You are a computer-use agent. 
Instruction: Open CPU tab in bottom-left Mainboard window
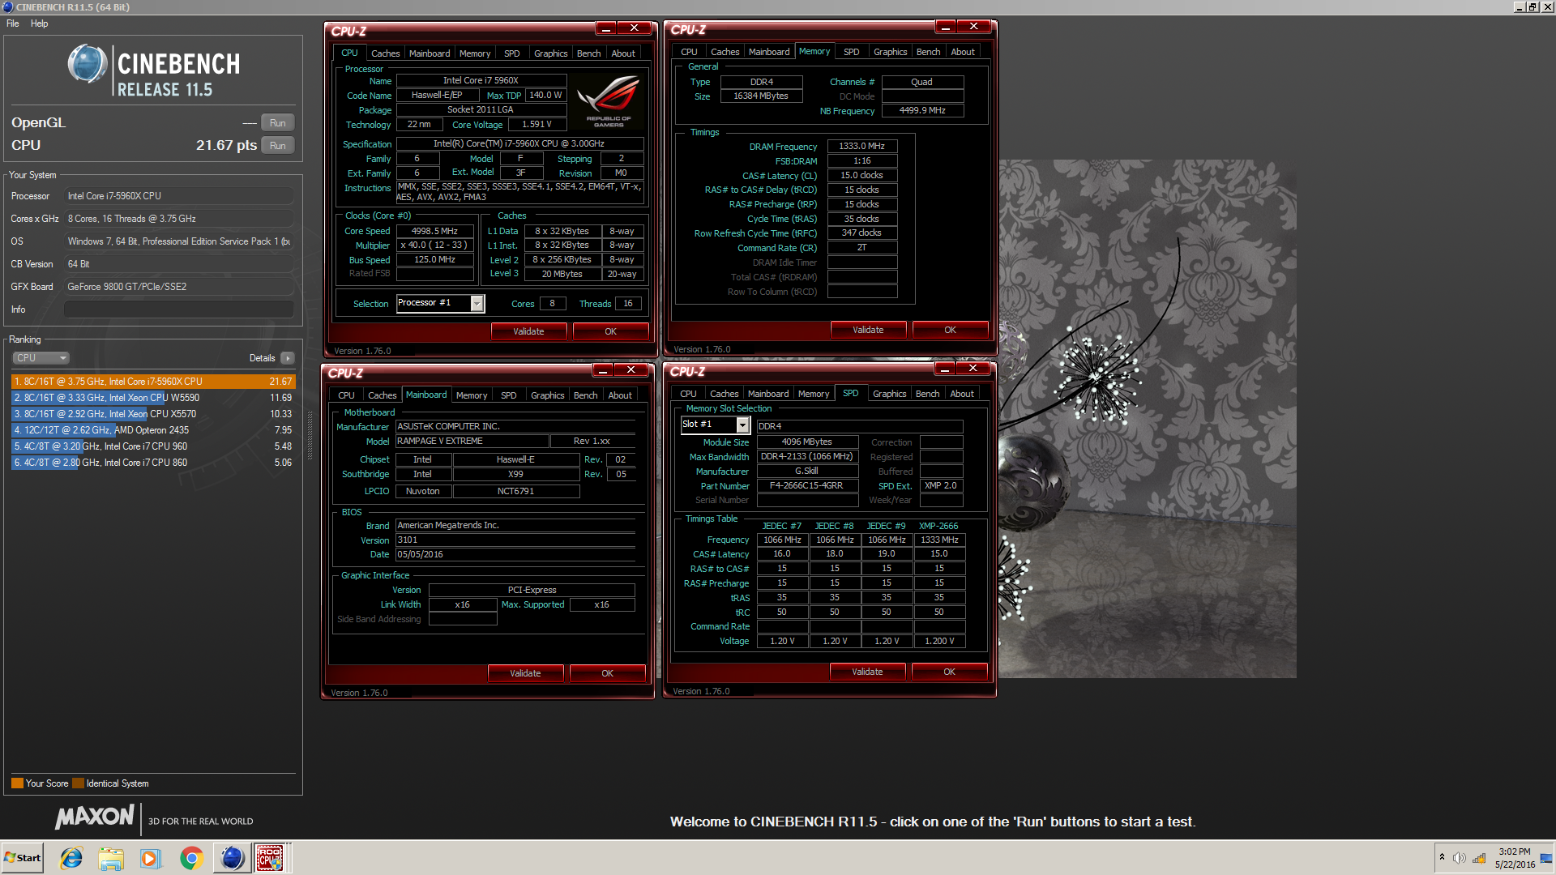[346, 395]
